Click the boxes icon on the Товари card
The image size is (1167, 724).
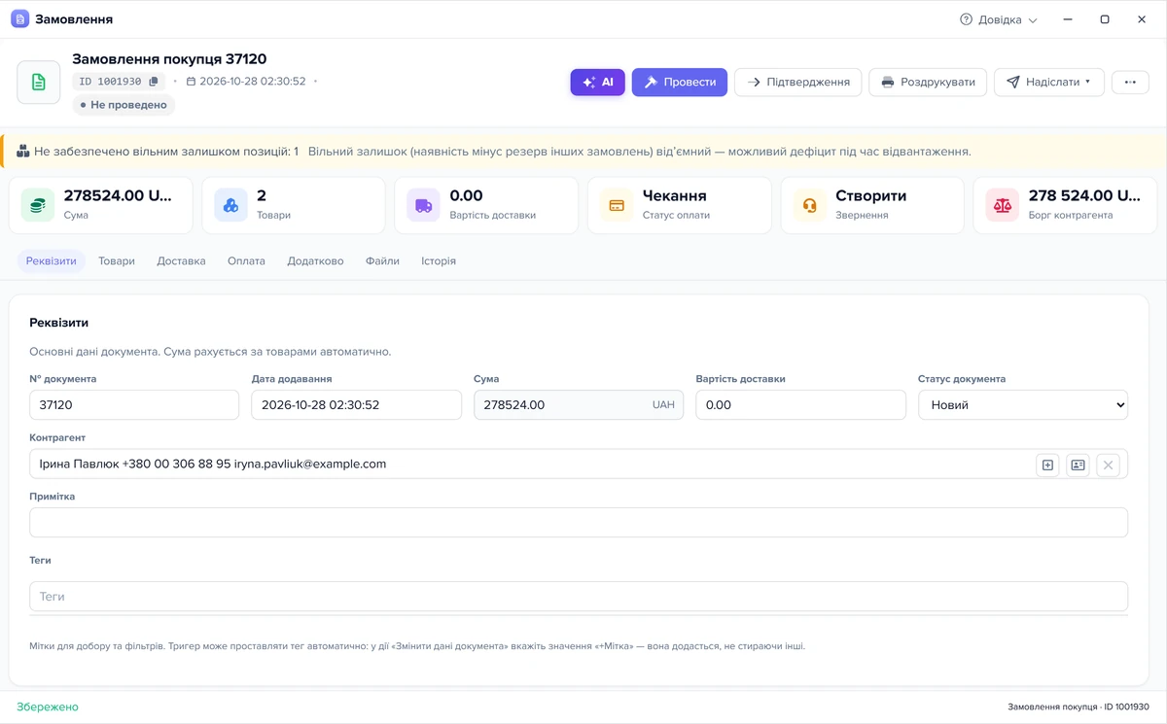click(x=230, y=205)
